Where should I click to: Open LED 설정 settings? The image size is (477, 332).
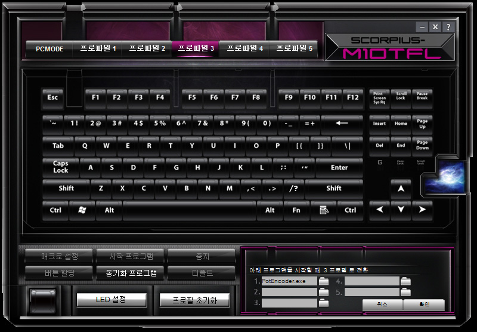[x=111, y=300]
